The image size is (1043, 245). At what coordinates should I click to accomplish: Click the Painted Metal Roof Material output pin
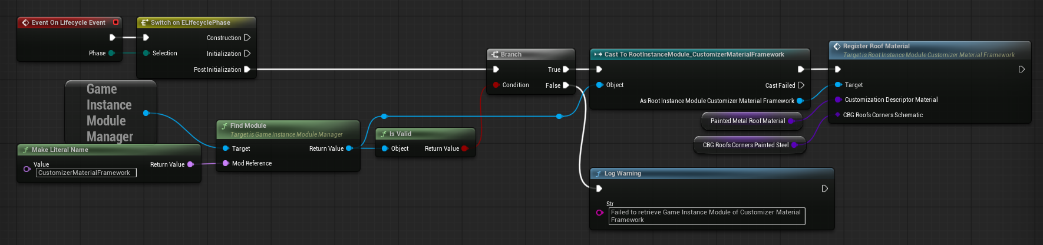pos(791,121)
